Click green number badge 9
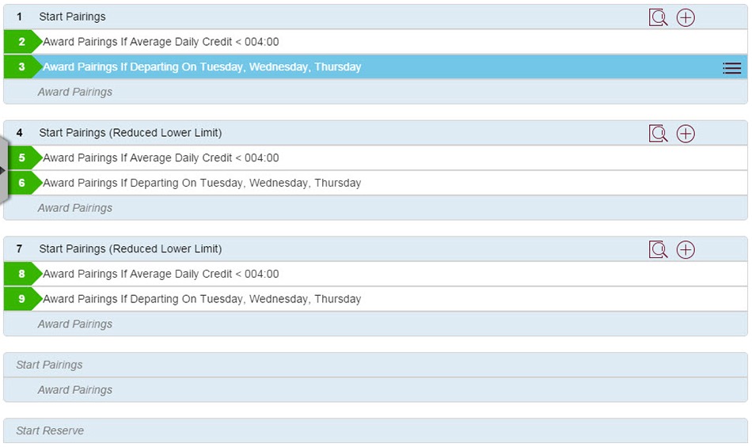The height and width of the screenshot is (447, 752). click(x=21, y=298)
